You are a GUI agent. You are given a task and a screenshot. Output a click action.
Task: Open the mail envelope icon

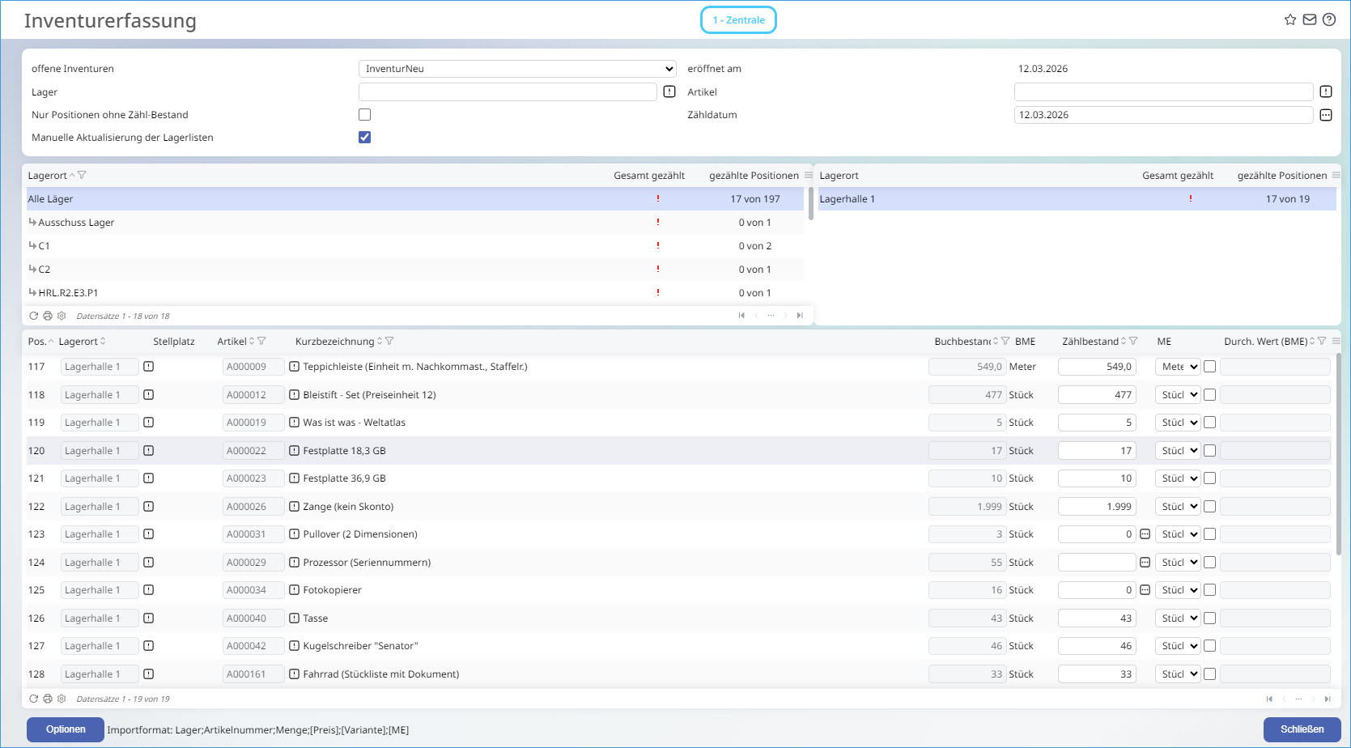1309,20
